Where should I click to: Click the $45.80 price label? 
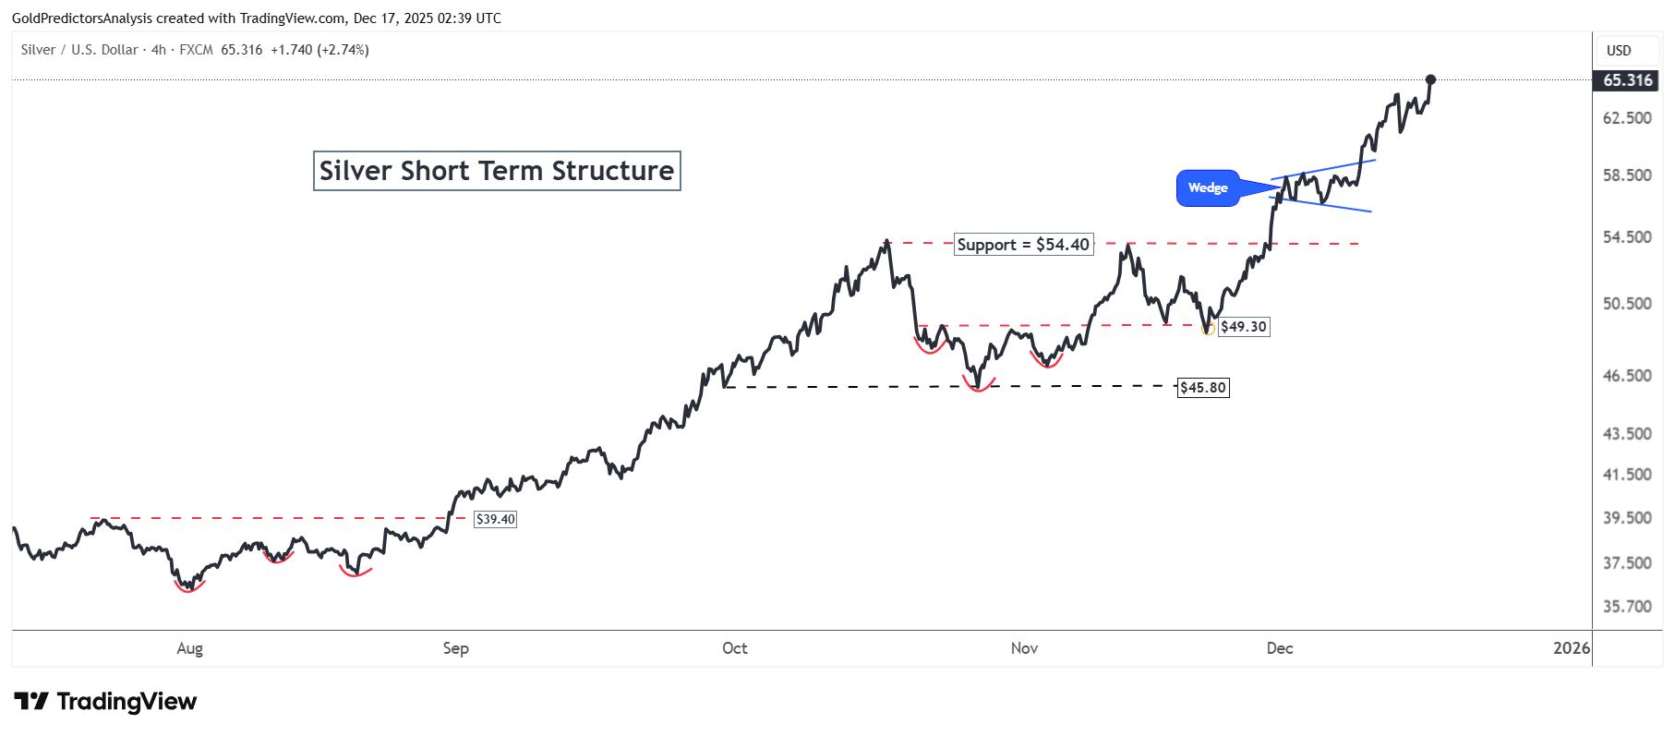1203,388
